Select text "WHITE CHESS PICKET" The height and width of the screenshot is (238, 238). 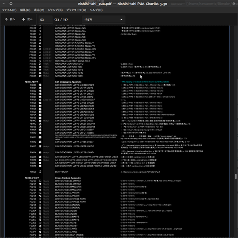(66, 223)
